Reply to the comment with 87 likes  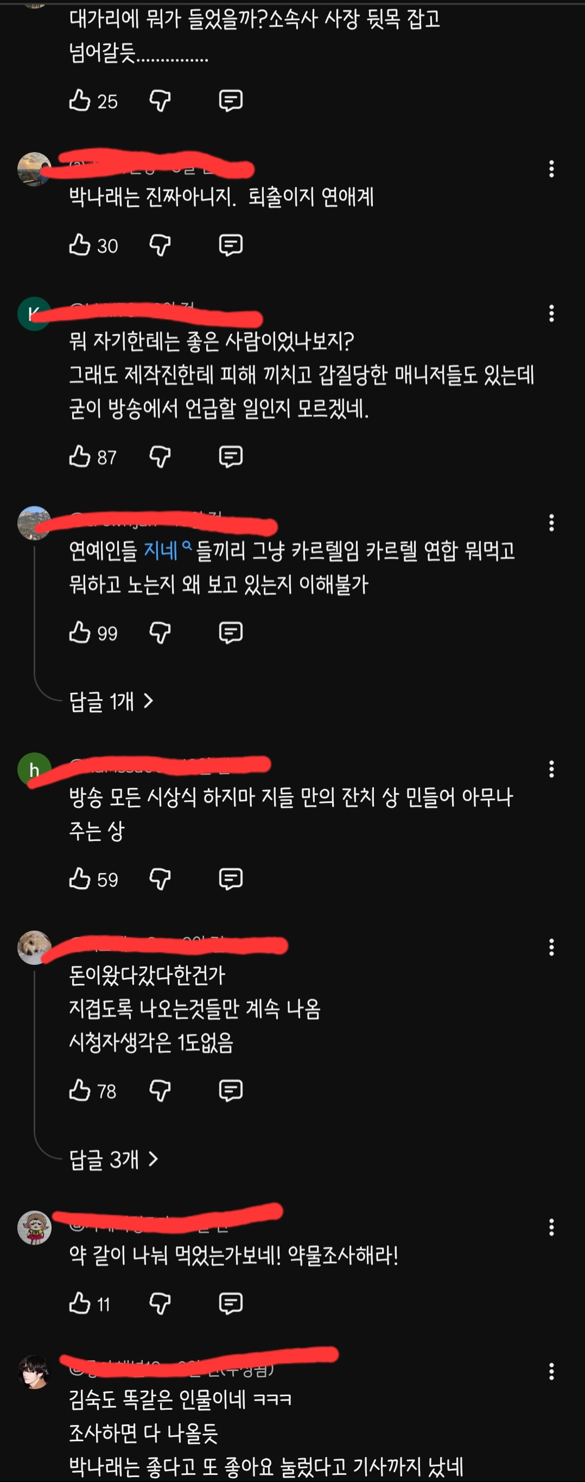click(231, 457)
